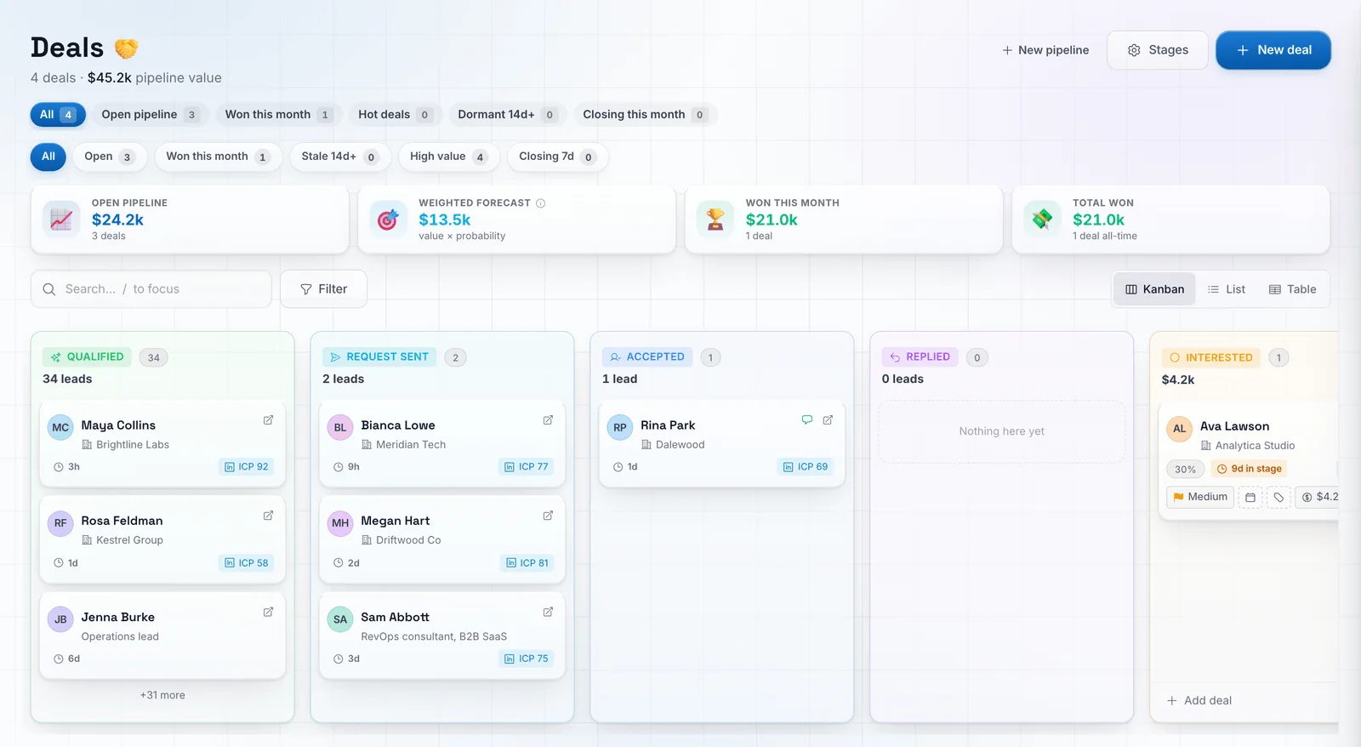Screen dimensions: 1361x747
Task: Open Maya Collins card external link icon
Action: (x=268, y=420)
